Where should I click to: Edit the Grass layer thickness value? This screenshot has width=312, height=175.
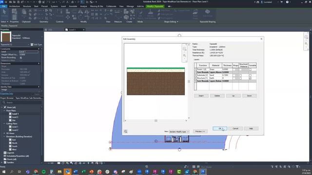227,70
